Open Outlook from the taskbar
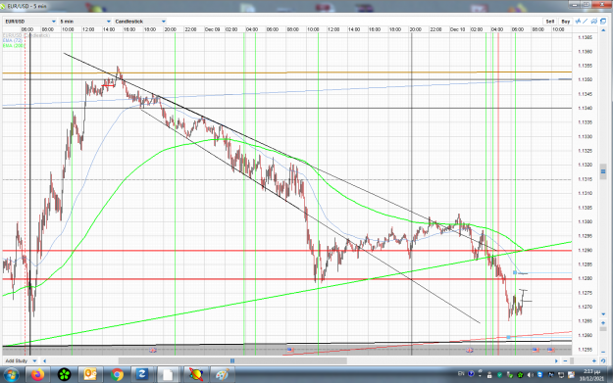The image size is (613, 383). pyautogui.click(x=90, y=375)
